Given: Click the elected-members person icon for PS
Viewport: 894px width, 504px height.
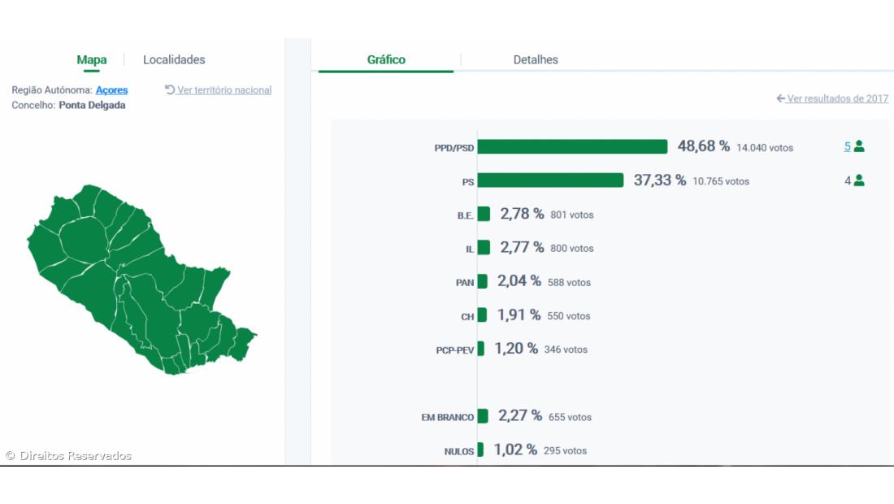Looking at the screenshot, I should 859,180.
